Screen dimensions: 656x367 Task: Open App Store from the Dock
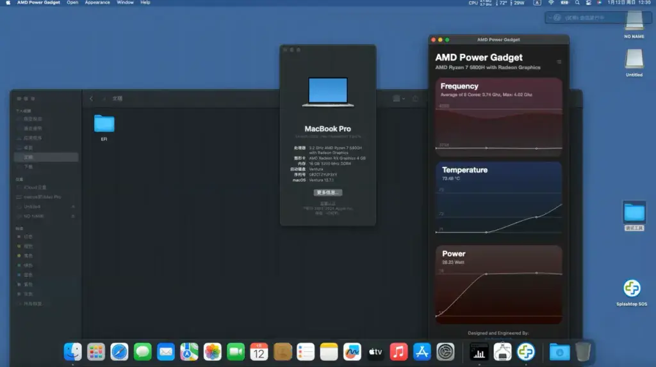tap(422, 352)
